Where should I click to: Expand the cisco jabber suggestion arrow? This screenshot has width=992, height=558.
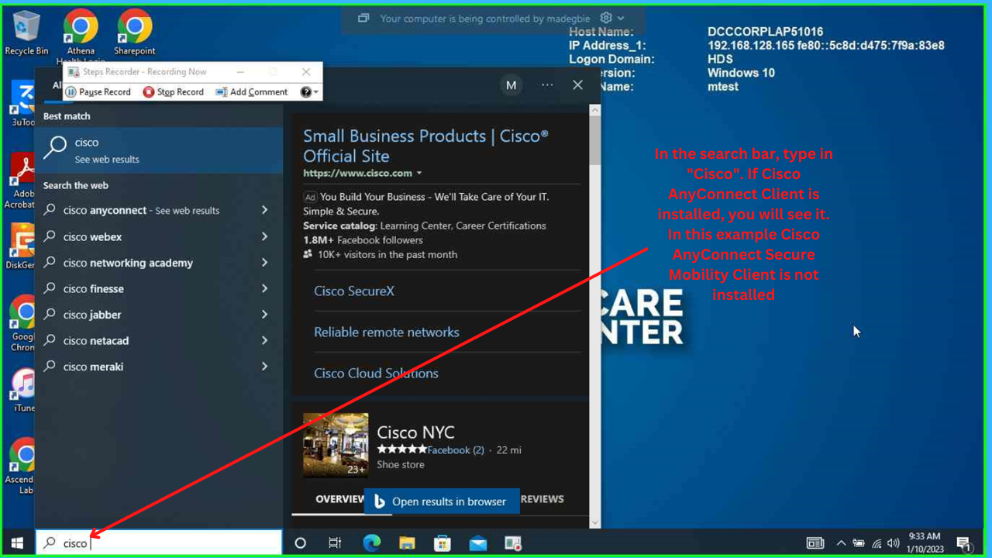pos(264,315)
